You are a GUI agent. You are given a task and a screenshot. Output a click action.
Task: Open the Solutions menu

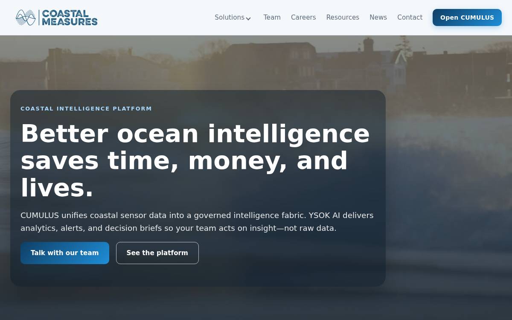[233, 17]
